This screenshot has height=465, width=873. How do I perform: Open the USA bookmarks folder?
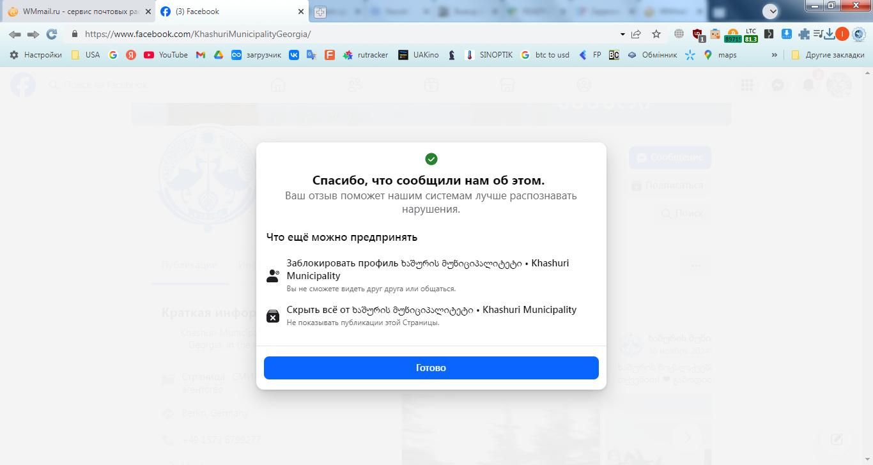click(86, 55)
